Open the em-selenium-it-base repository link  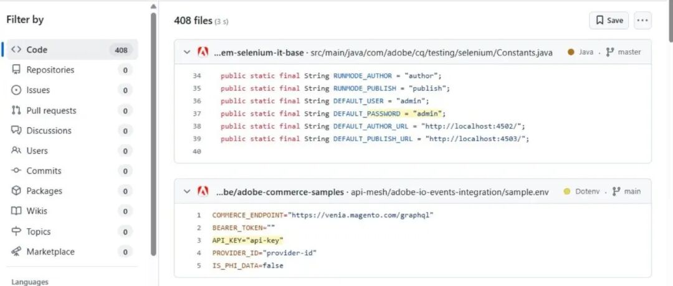pyautogui.click(x=259, y=53)
